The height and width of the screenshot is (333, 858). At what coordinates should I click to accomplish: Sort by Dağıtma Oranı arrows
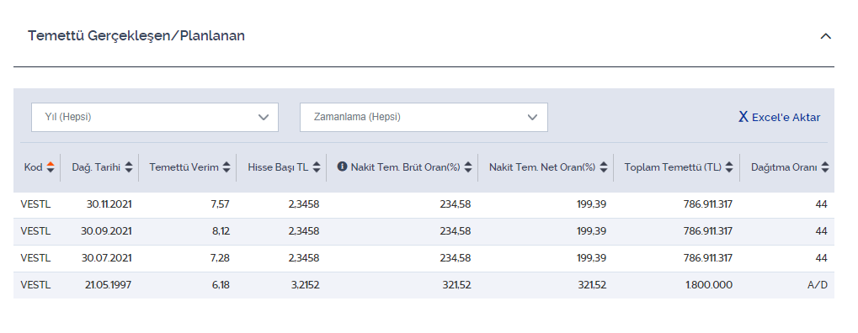pos(824,167)
